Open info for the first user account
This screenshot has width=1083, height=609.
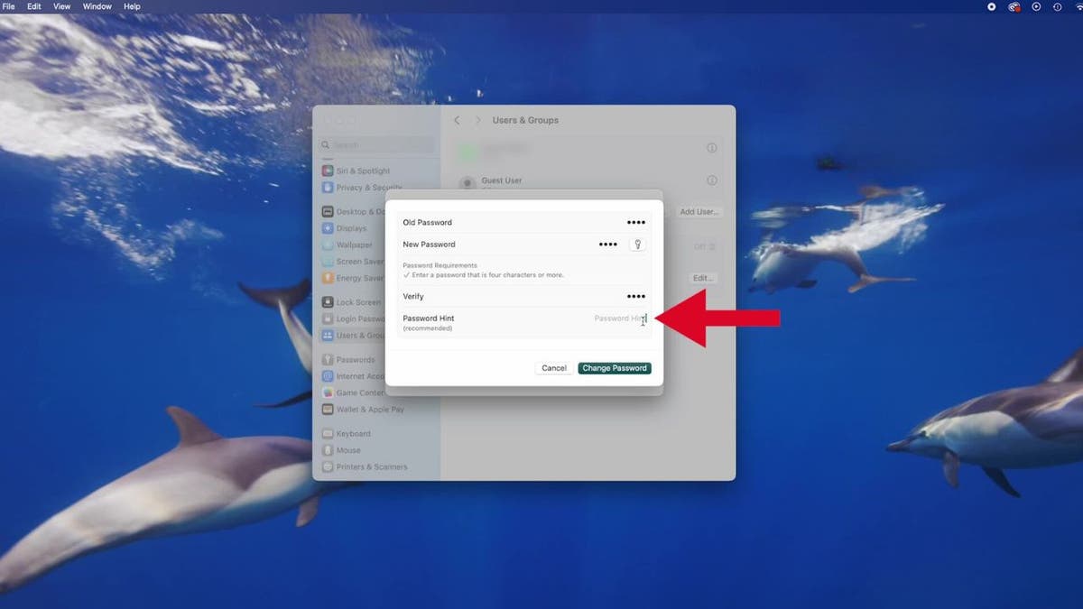(711, 148)
